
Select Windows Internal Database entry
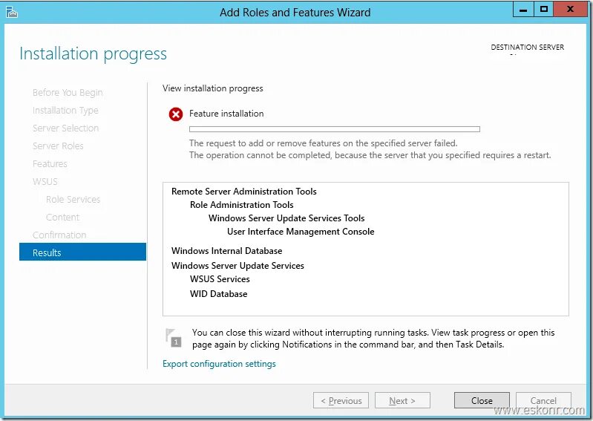click(x=226, y=251)
